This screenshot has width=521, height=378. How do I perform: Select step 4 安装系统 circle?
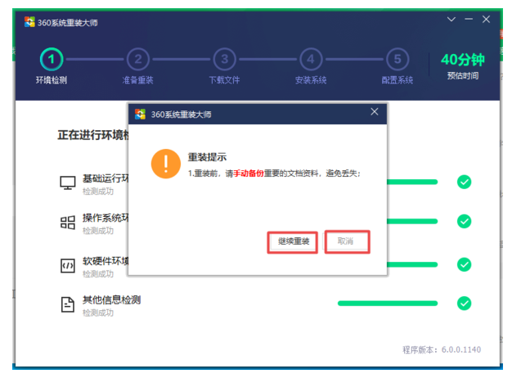click(x=310, y=59)
